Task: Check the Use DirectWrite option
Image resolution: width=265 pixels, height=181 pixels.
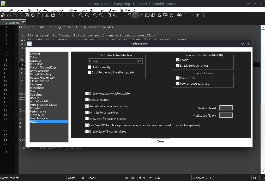Action: [87, 125]
